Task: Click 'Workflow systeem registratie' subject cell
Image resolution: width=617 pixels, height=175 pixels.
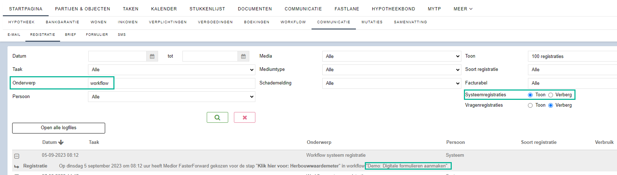Action: 336,155
